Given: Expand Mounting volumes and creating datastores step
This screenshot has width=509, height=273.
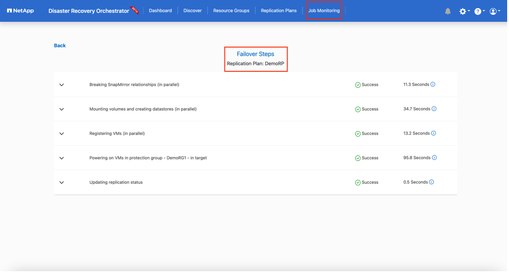Looking at the screenshot, I should point(62,109).
